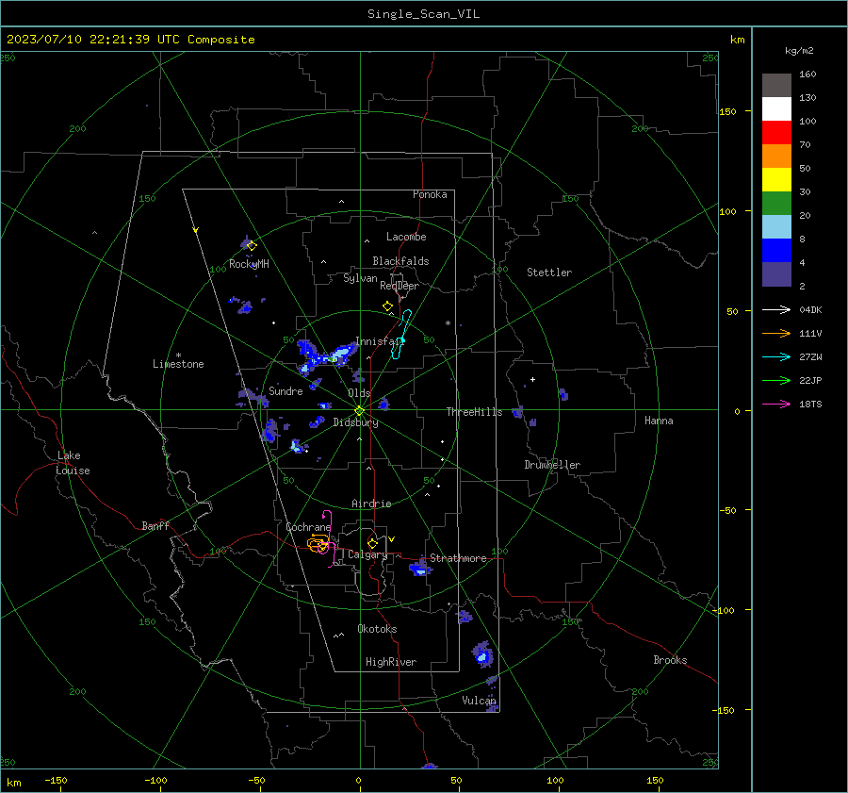Click the storm cell northeast of Vulcan
This screenshot has width=848, height=793.
pos(482,653)
